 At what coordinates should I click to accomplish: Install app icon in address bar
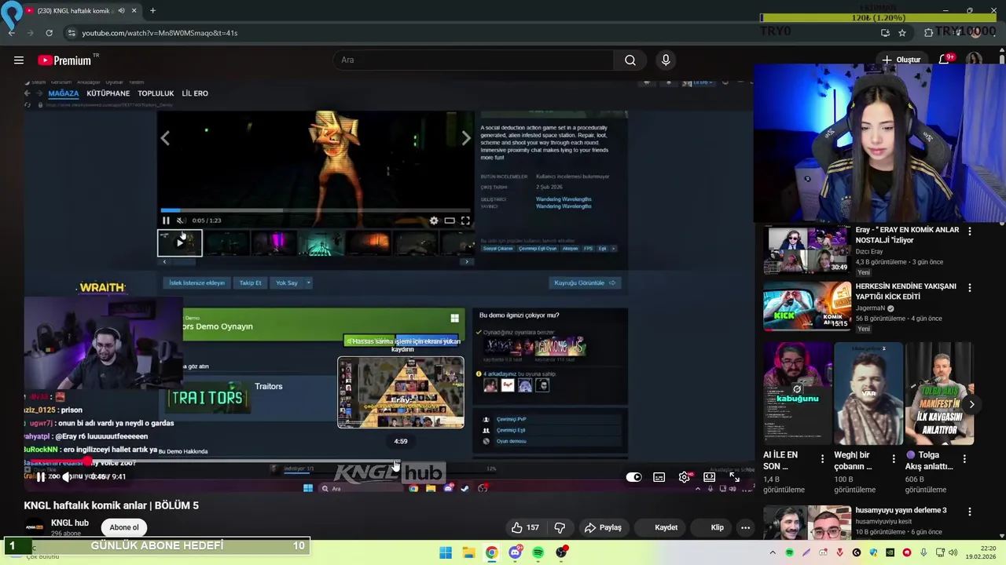tap(885, 33)
